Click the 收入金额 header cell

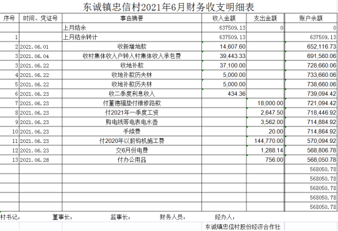224,18
